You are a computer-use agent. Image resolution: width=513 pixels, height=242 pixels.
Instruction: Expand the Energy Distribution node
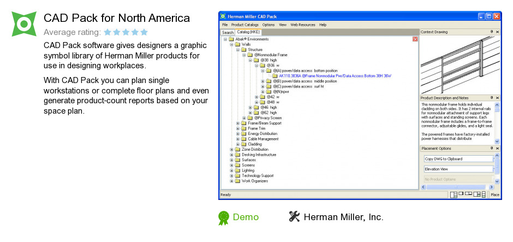tap(237, 134)
